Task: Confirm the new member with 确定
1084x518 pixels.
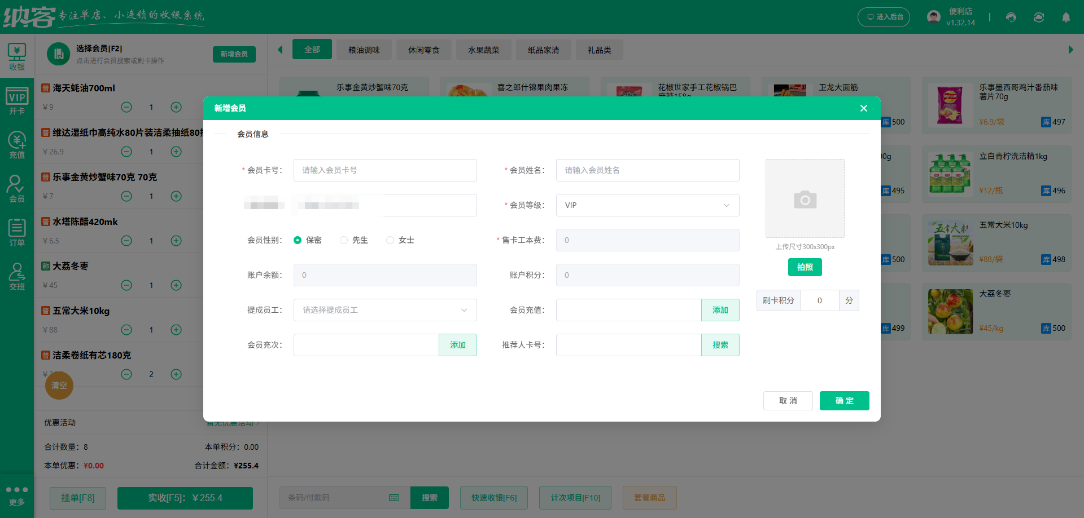Action: (x=844, y=400)
